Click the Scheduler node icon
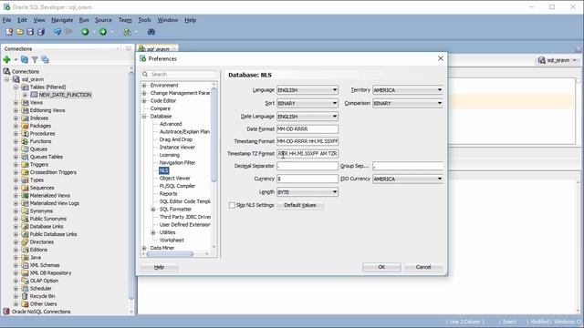 coord(25,288)
